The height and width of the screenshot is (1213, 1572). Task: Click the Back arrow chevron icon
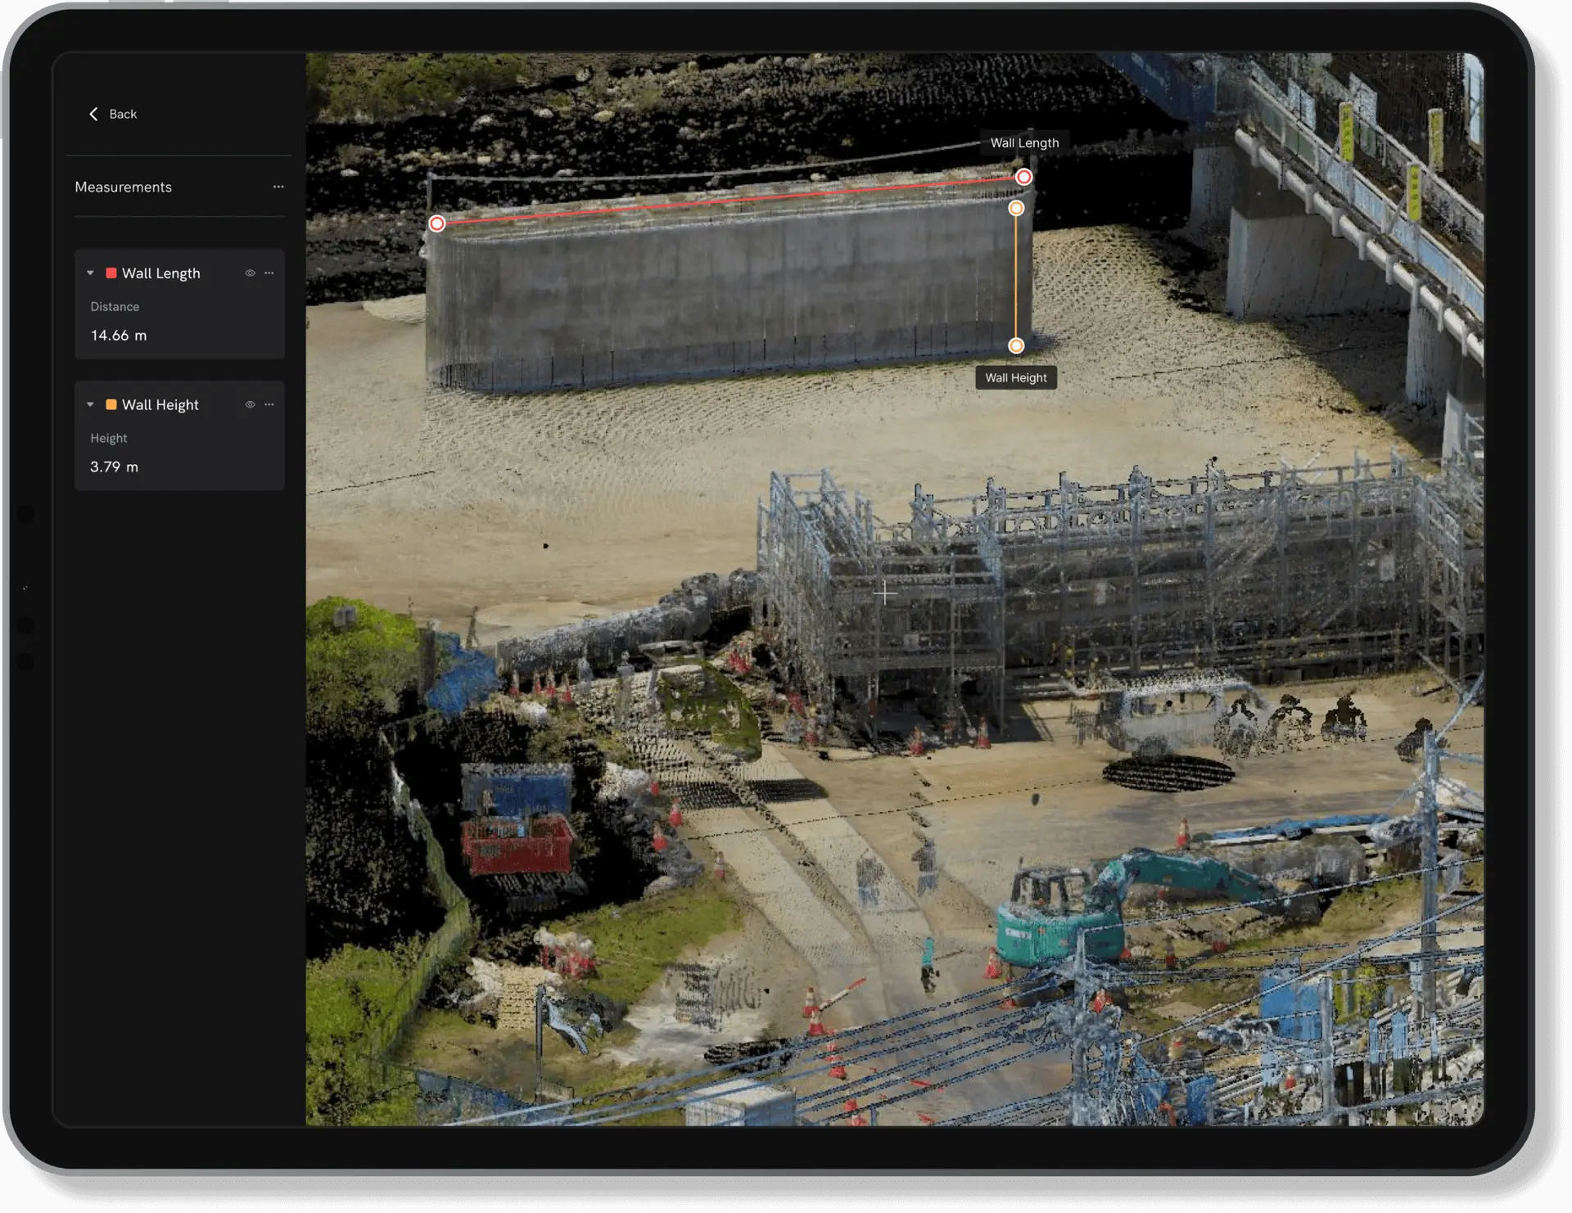(93, 114)
